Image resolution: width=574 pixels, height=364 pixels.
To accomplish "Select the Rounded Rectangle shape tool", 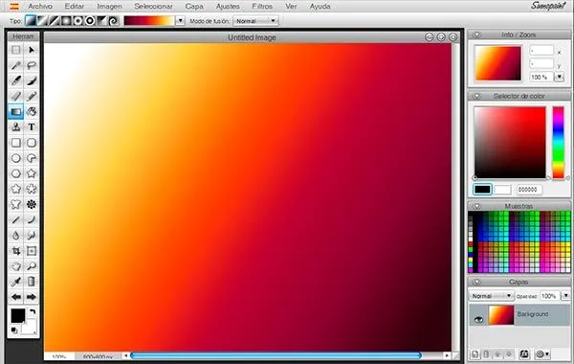I will click(x=32, y=143).
